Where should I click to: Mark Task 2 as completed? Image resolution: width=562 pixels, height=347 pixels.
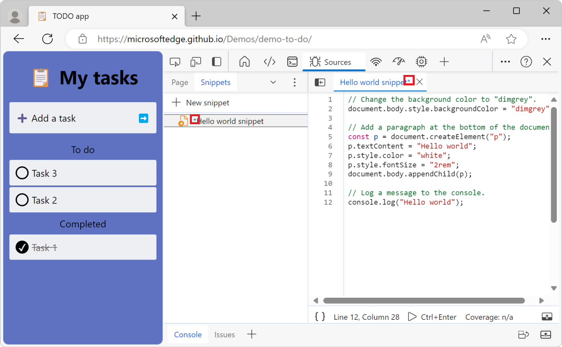pos(22,200)
